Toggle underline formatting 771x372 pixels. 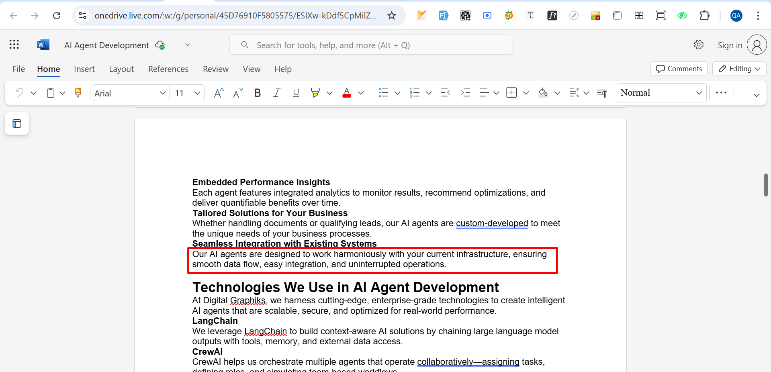(296, 93)
